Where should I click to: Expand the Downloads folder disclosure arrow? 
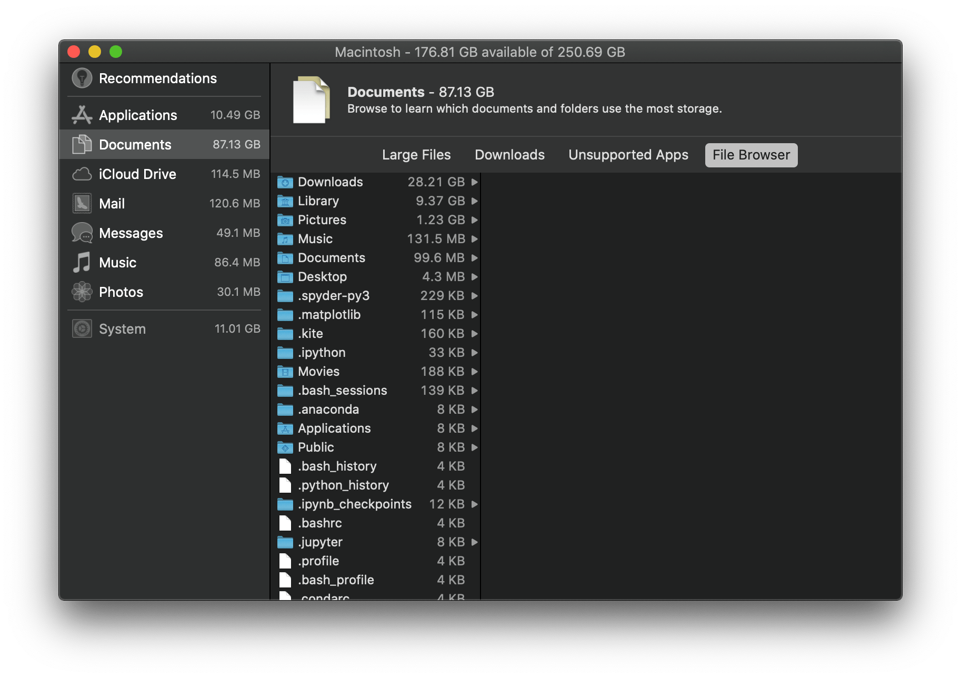(x=474, y=182)
